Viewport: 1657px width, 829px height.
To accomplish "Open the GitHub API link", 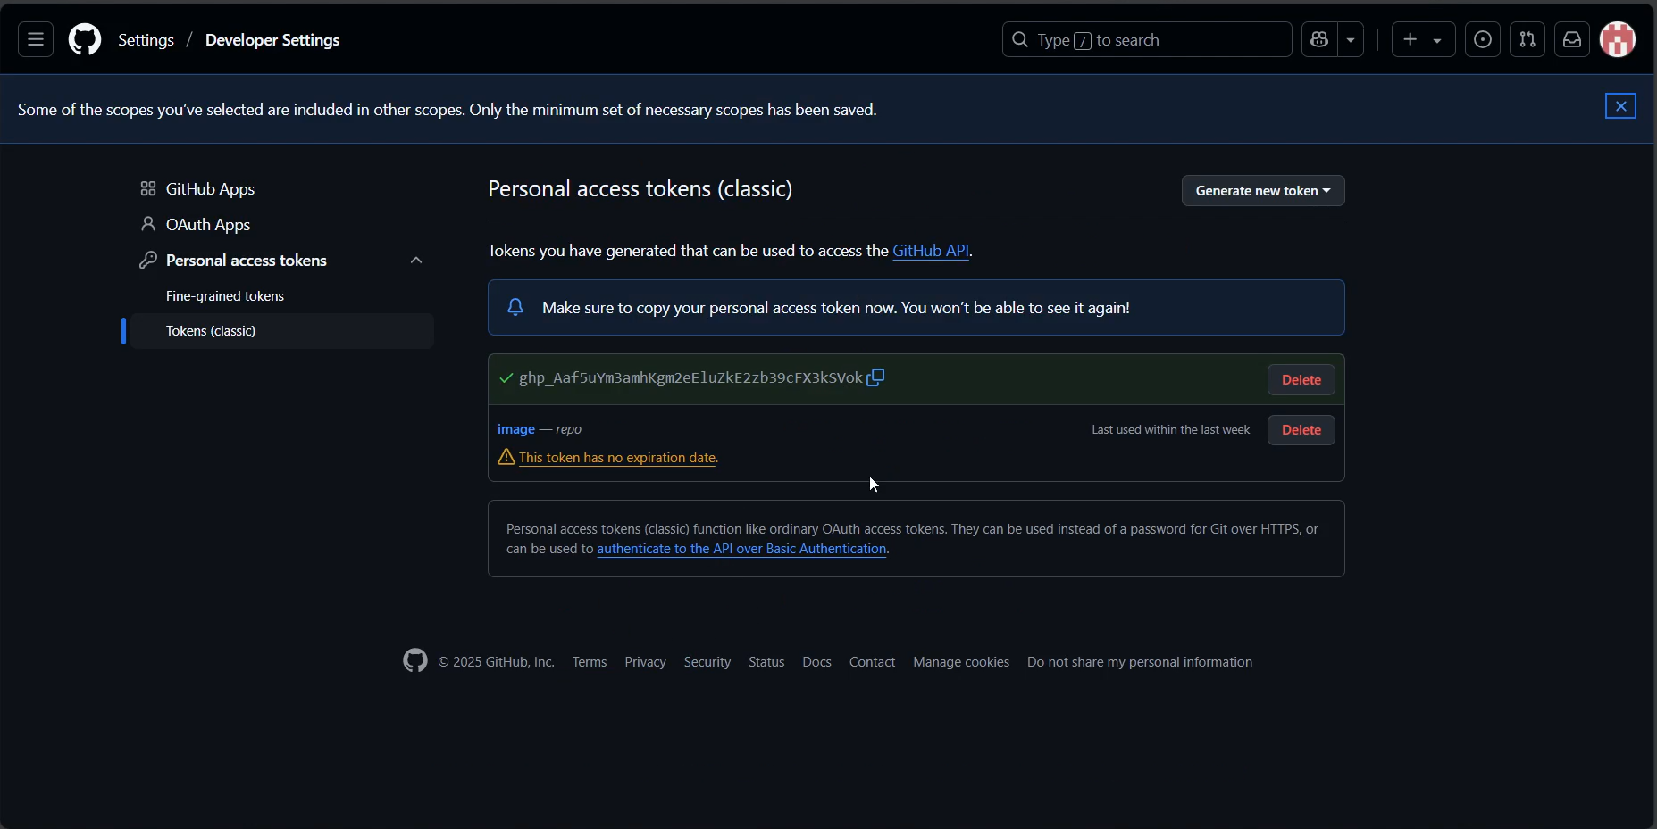I will (x=930, y=251).
